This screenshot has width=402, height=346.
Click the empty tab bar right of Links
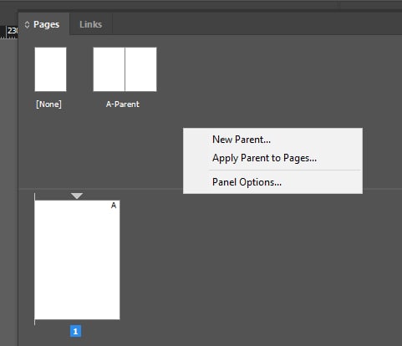click(257, 23)
